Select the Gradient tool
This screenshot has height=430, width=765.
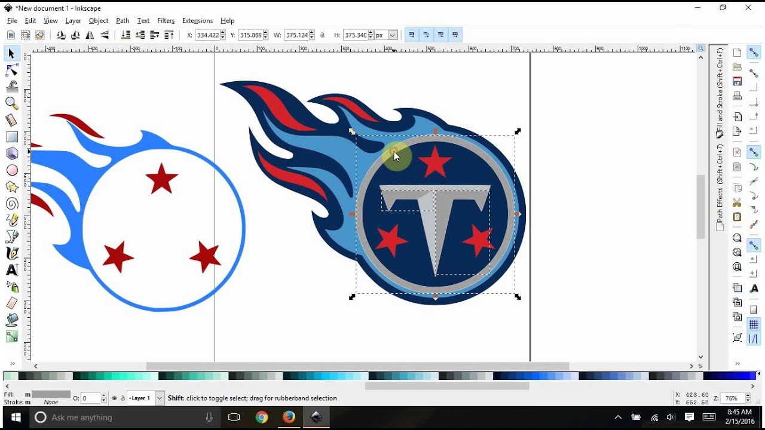pos(11,337)
